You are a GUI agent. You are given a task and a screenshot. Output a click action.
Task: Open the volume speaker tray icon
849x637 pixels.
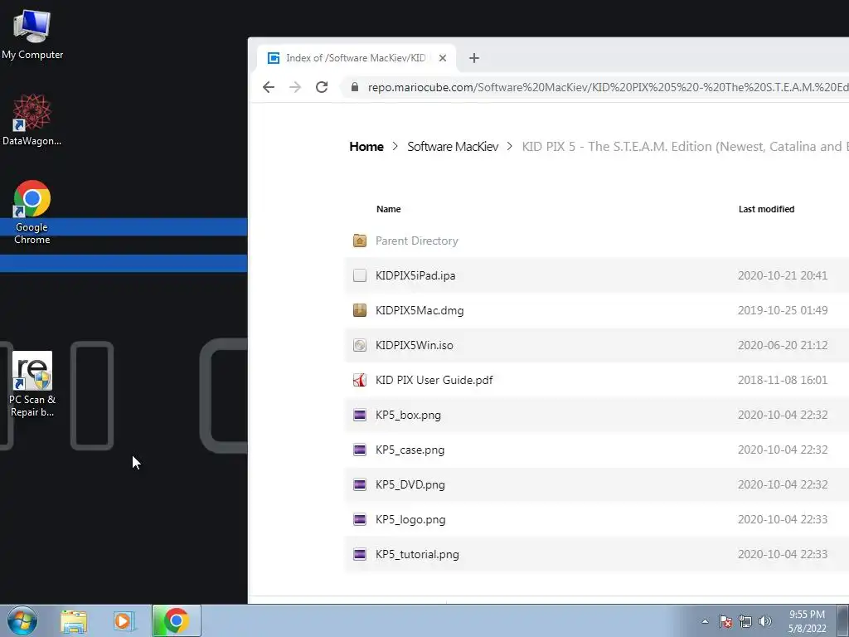[x=765, y=621]
